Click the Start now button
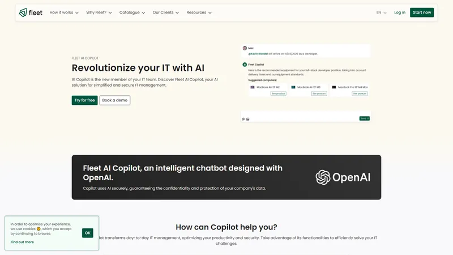453x255 pixels. [x=422, y=12]
